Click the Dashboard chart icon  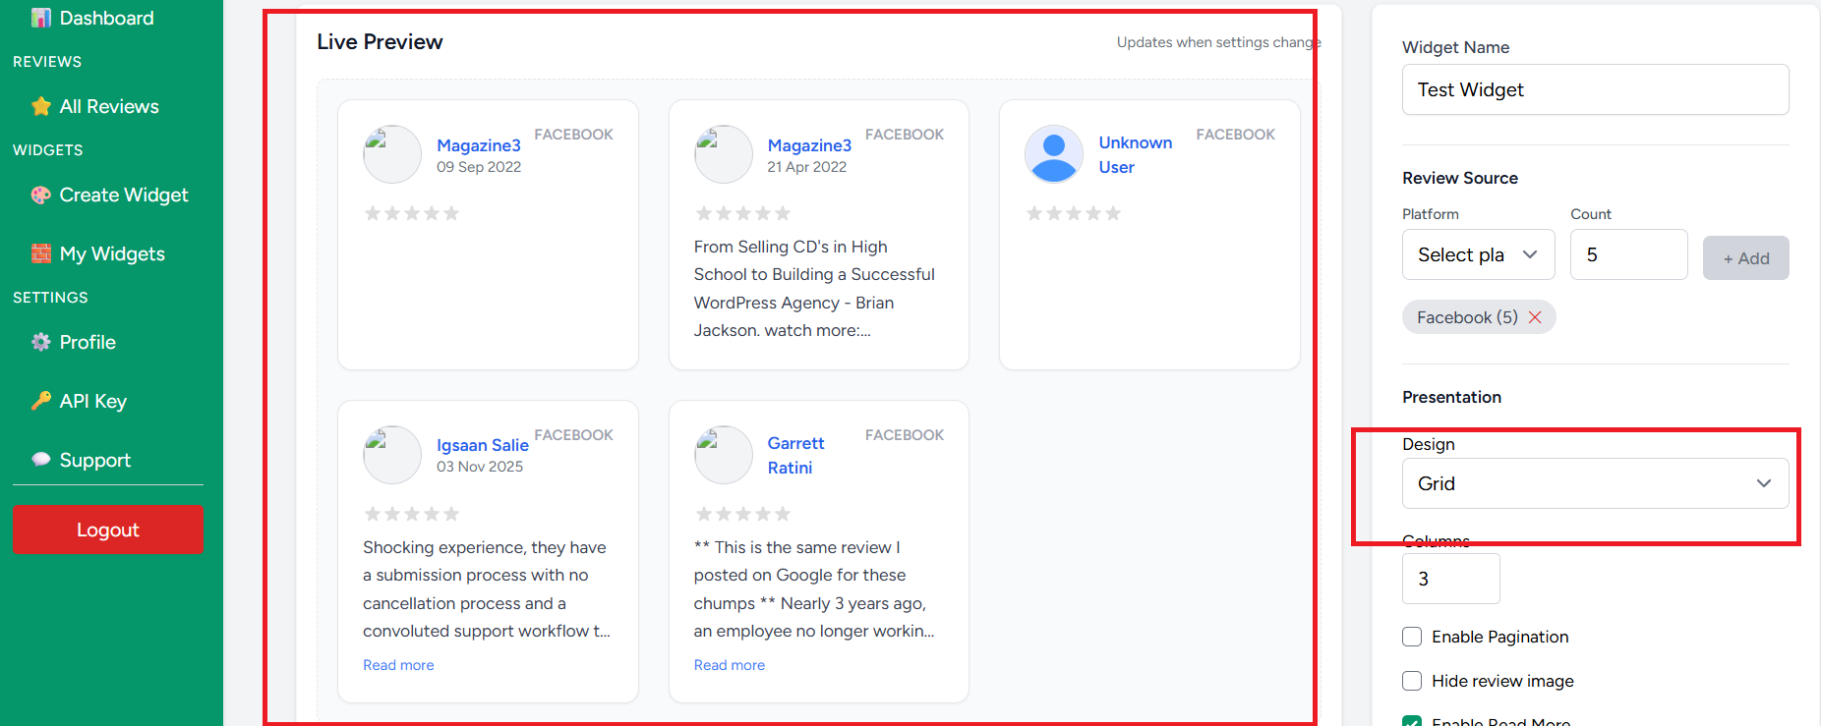(x=40, y=18)
